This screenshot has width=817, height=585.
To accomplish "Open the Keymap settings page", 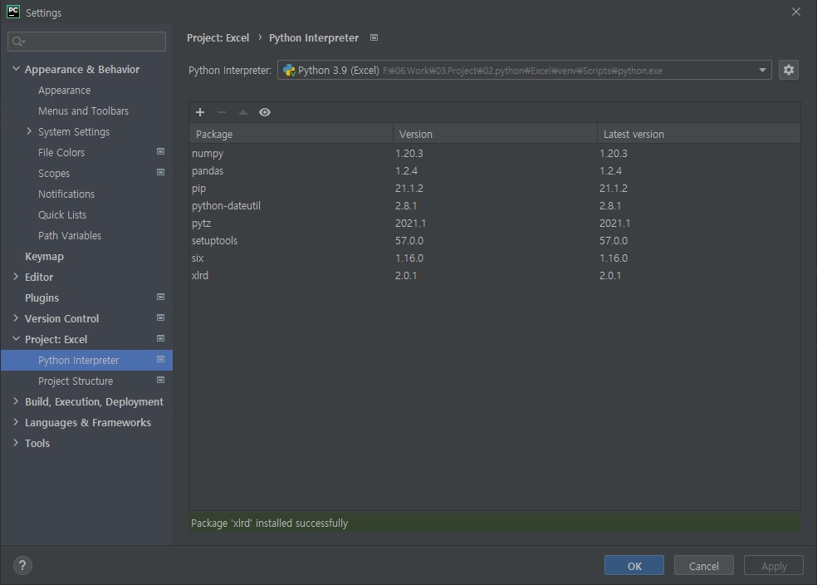I will (x=44, y=257).
